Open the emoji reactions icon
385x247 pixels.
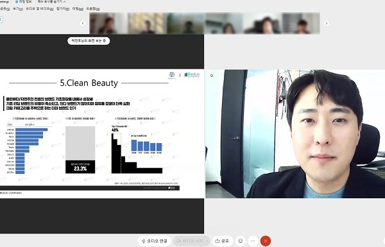(x=241, y=241)
